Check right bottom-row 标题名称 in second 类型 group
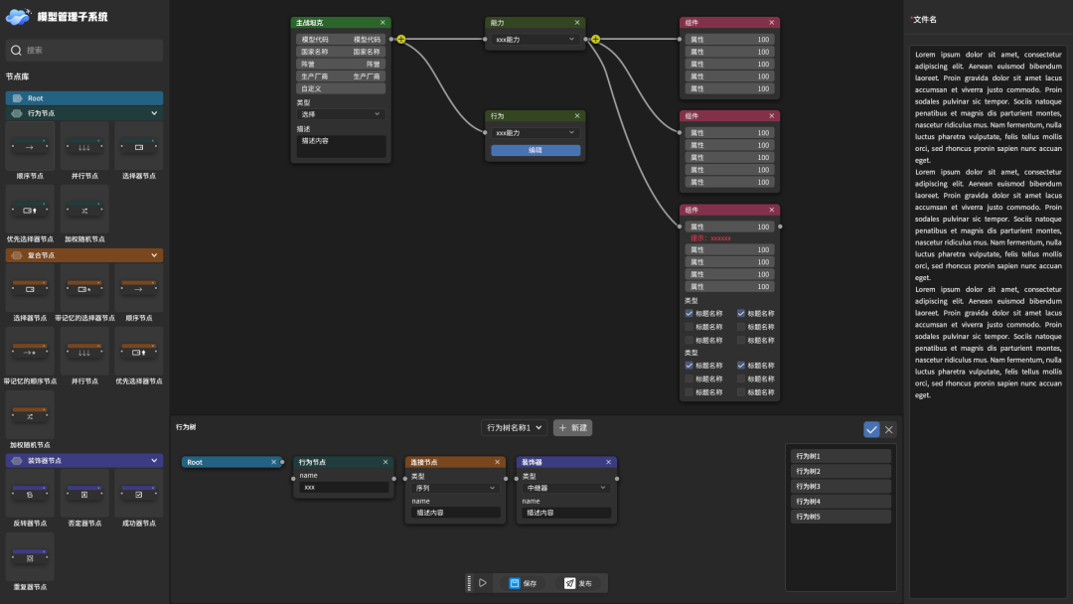The width and height of the screenshot is (1073, 604). pos(741,392)
